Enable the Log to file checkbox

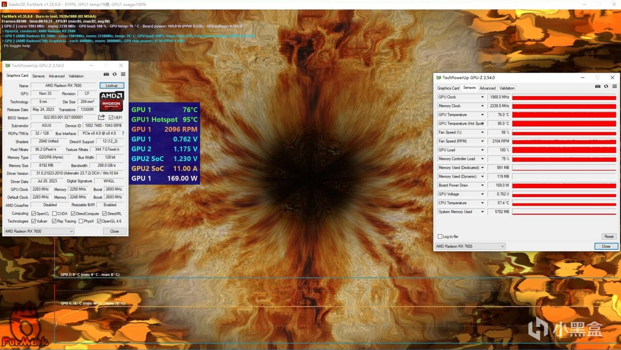pyautogui.click(x=440, y=237)
